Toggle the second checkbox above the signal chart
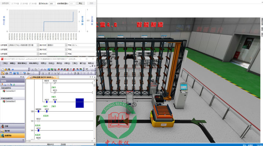Viewport: 263px width, 146px height. (21, 4)
